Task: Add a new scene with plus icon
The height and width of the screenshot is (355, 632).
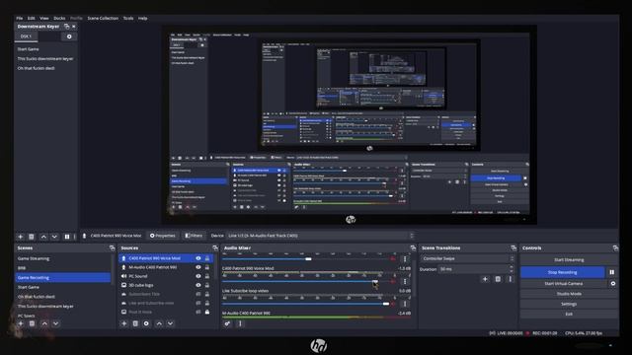Action: 21,323
